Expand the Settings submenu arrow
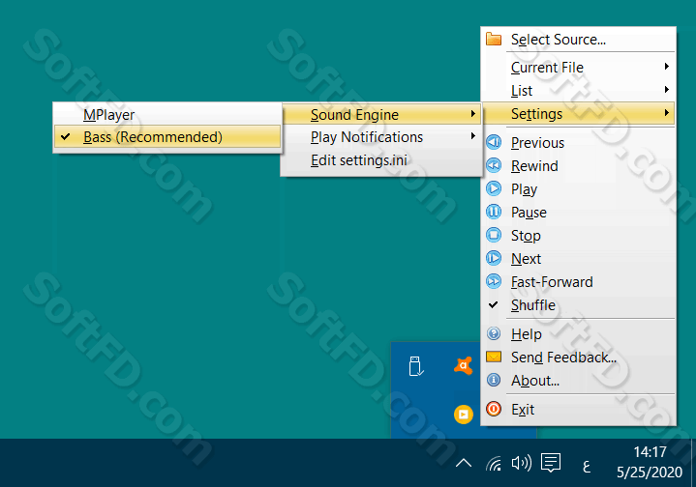 pos(667,113)
